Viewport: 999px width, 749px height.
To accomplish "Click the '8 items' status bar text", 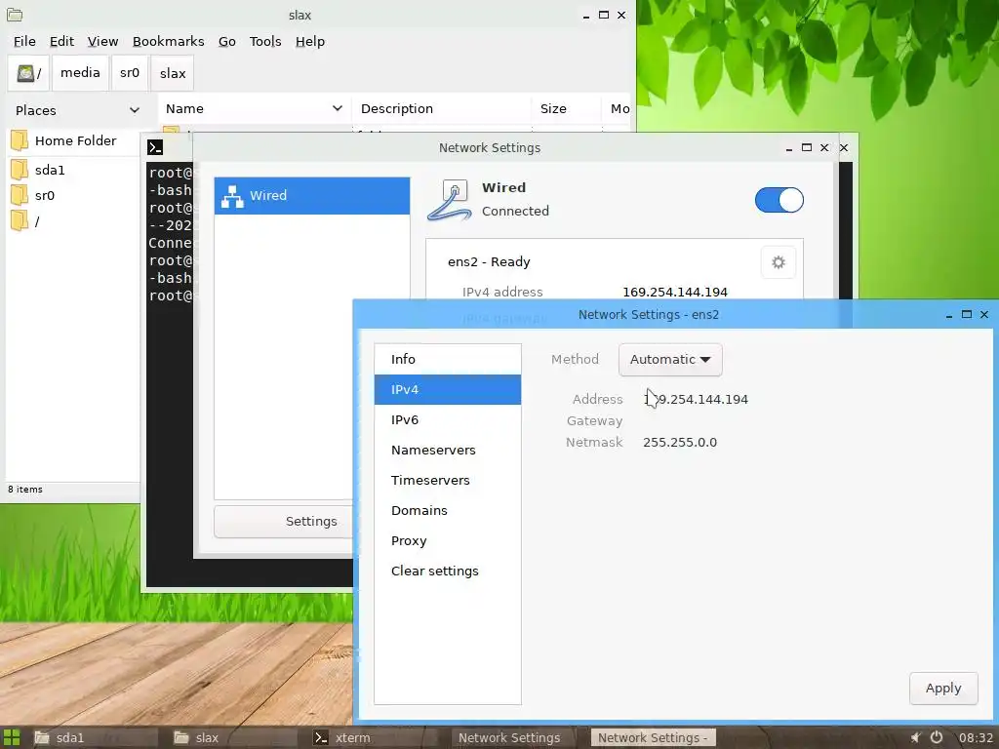I will [25, 490].
